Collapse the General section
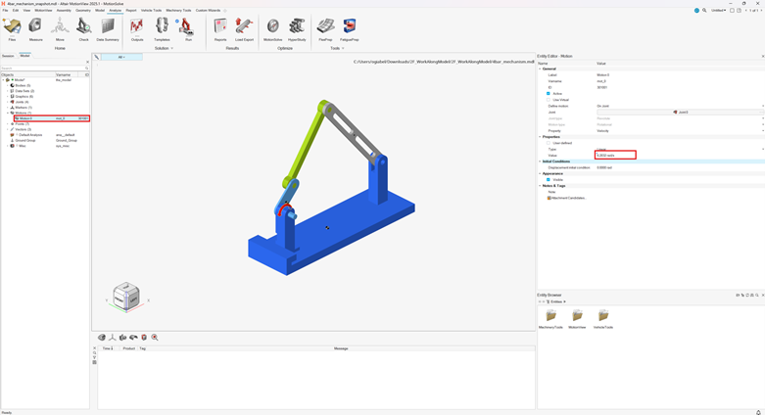The height and width of the screenshot is (415, 765). click(540, 69)
